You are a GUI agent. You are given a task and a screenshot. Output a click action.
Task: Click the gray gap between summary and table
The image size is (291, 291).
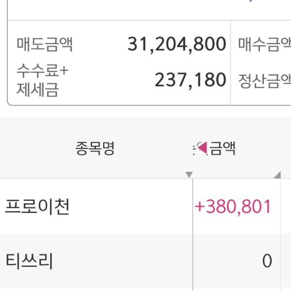tap(145, 112)
